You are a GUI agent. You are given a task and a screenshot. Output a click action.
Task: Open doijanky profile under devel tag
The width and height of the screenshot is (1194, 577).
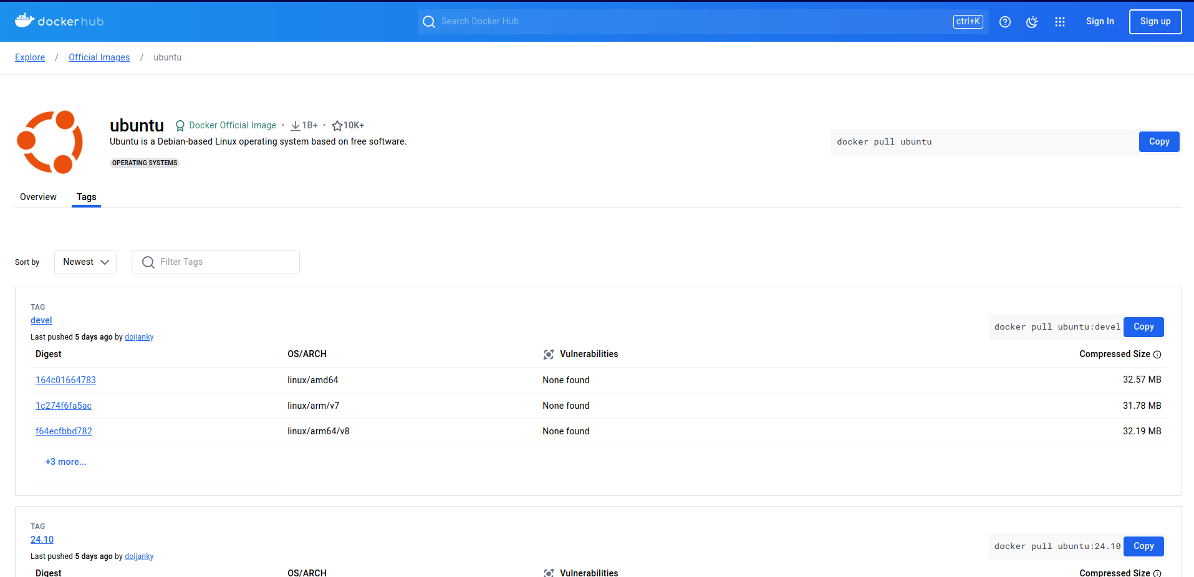click(139, 337)
